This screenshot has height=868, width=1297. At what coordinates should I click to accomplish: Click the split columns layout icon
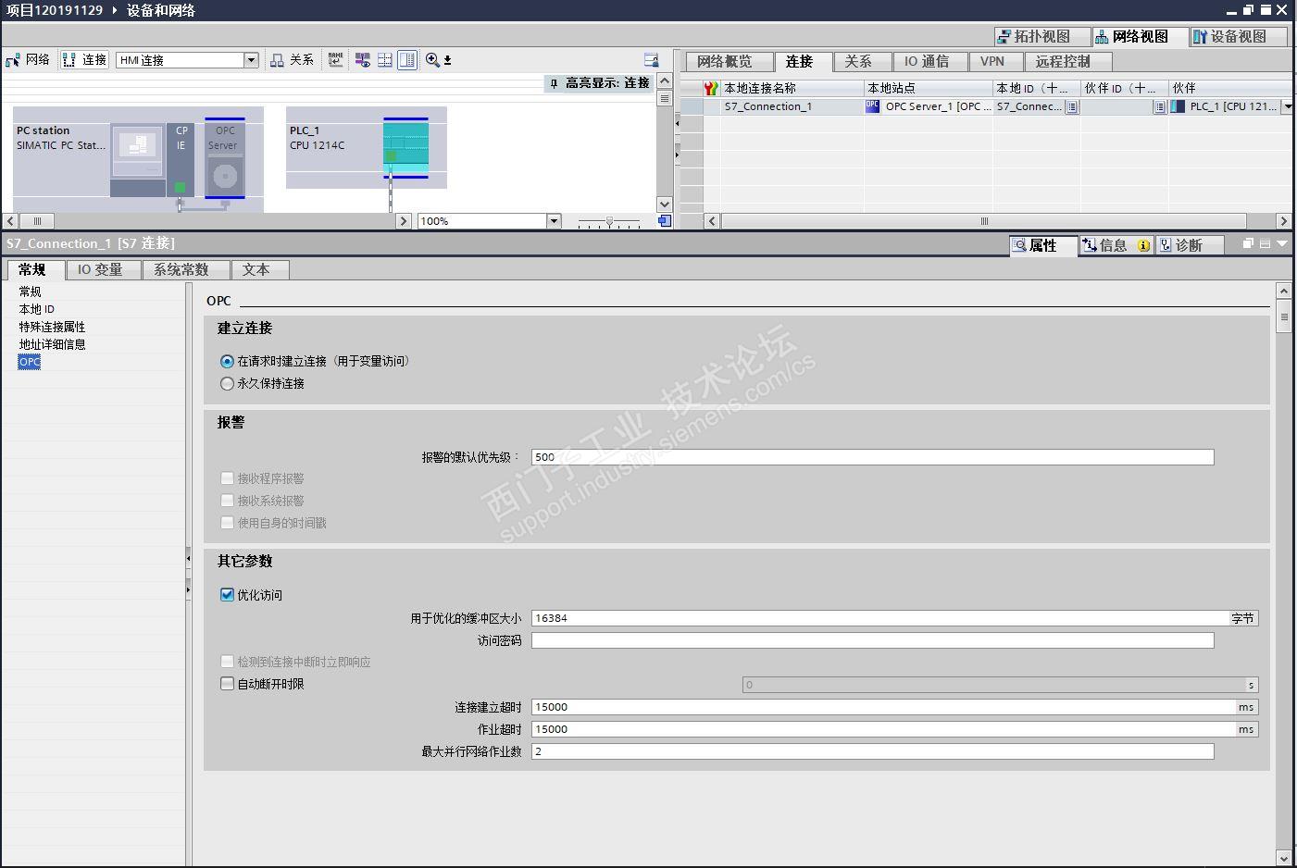(x=407, y=60)
